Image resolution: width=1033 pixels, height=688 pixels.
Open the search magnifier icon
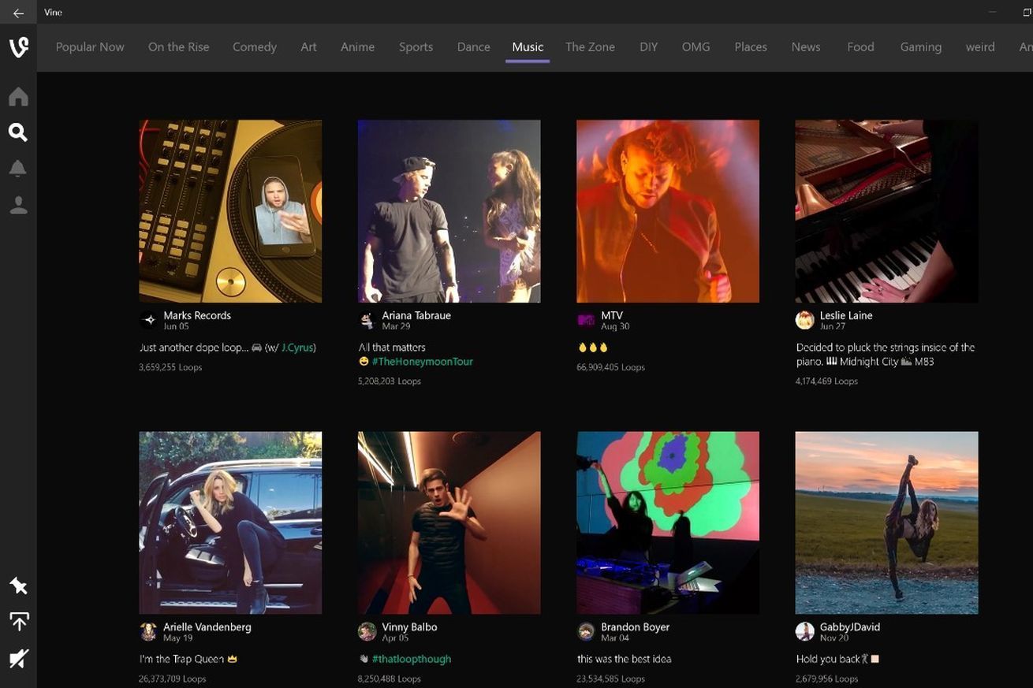pyautogui.click(x=18, y=132)
